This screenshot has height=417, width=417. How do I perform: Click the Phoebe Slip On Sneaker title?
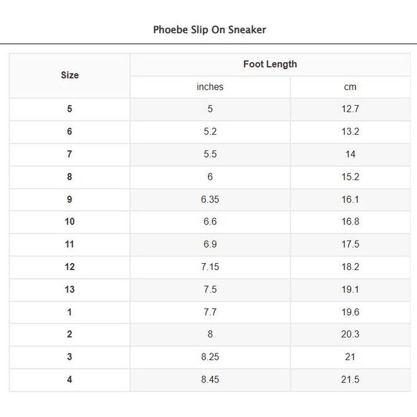(x=209, y=30)
